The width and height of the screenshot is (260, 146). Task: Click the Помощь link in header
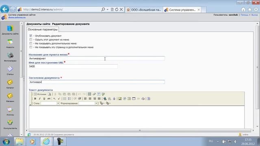(245, 15)
